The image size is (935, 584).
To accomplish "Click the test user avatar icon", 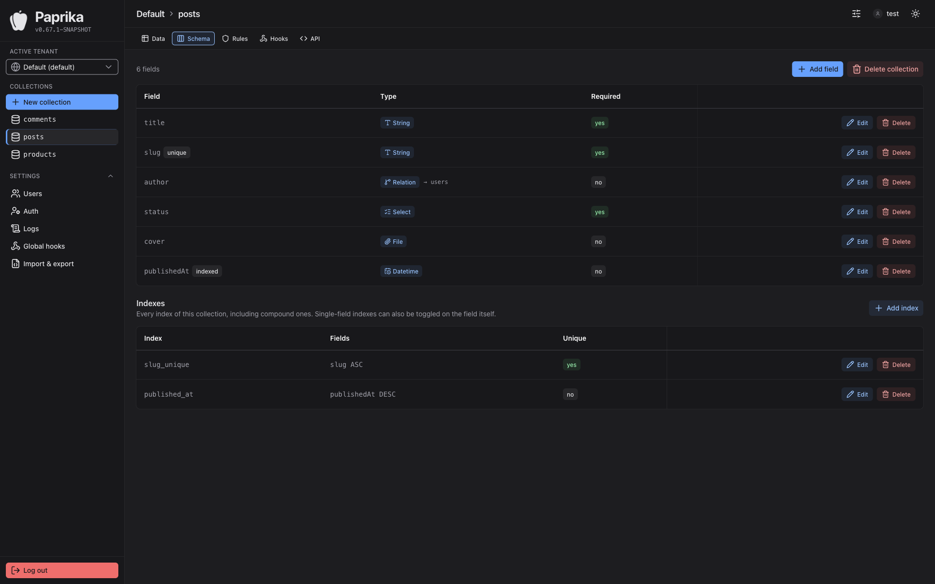I will [x=878, y=14].
